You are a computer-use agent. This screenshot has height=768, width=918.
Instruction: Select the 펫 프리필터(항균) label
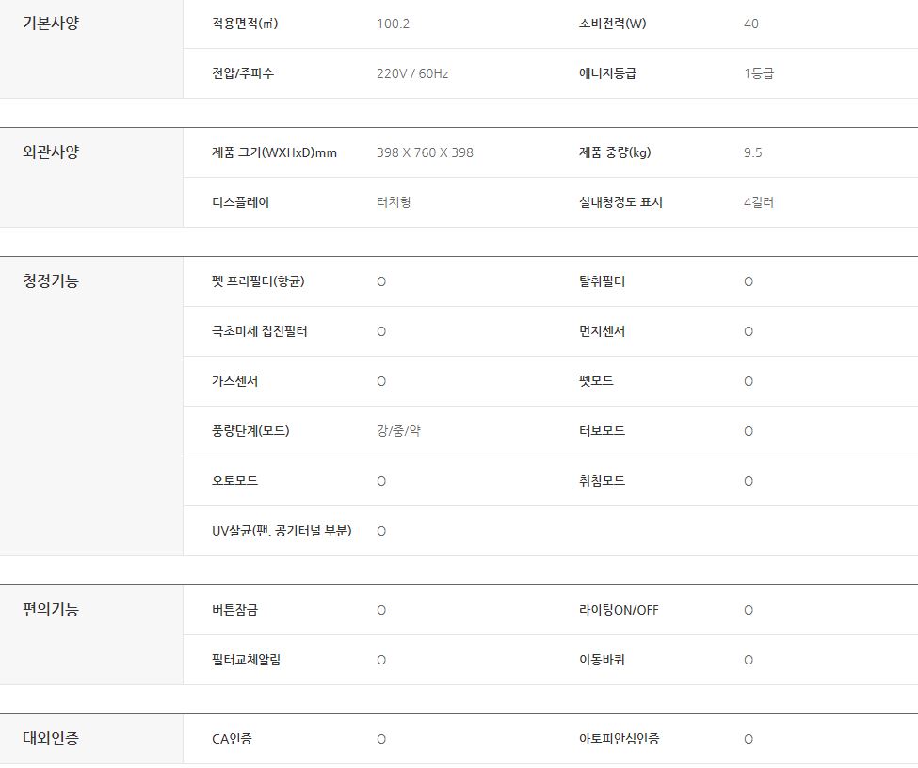pyautogui.click(x=258, y=281)
